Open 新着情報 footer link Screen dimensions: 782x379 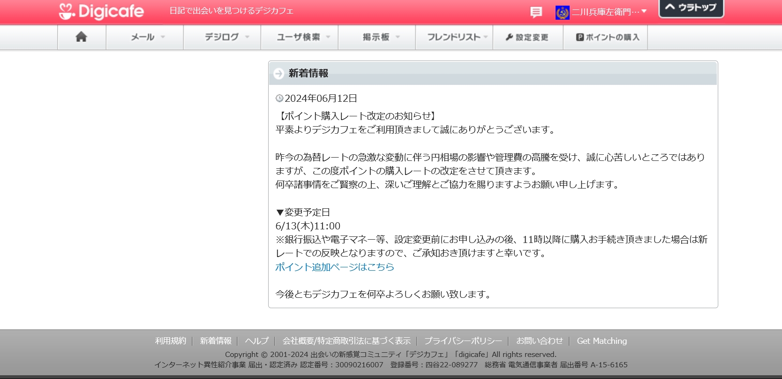tap(216, 341)
